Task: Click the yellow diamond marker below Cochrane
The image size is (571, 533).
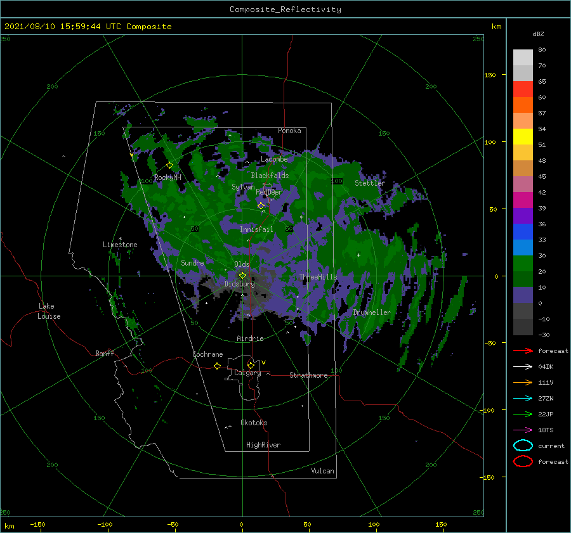Action: (217, 366)
